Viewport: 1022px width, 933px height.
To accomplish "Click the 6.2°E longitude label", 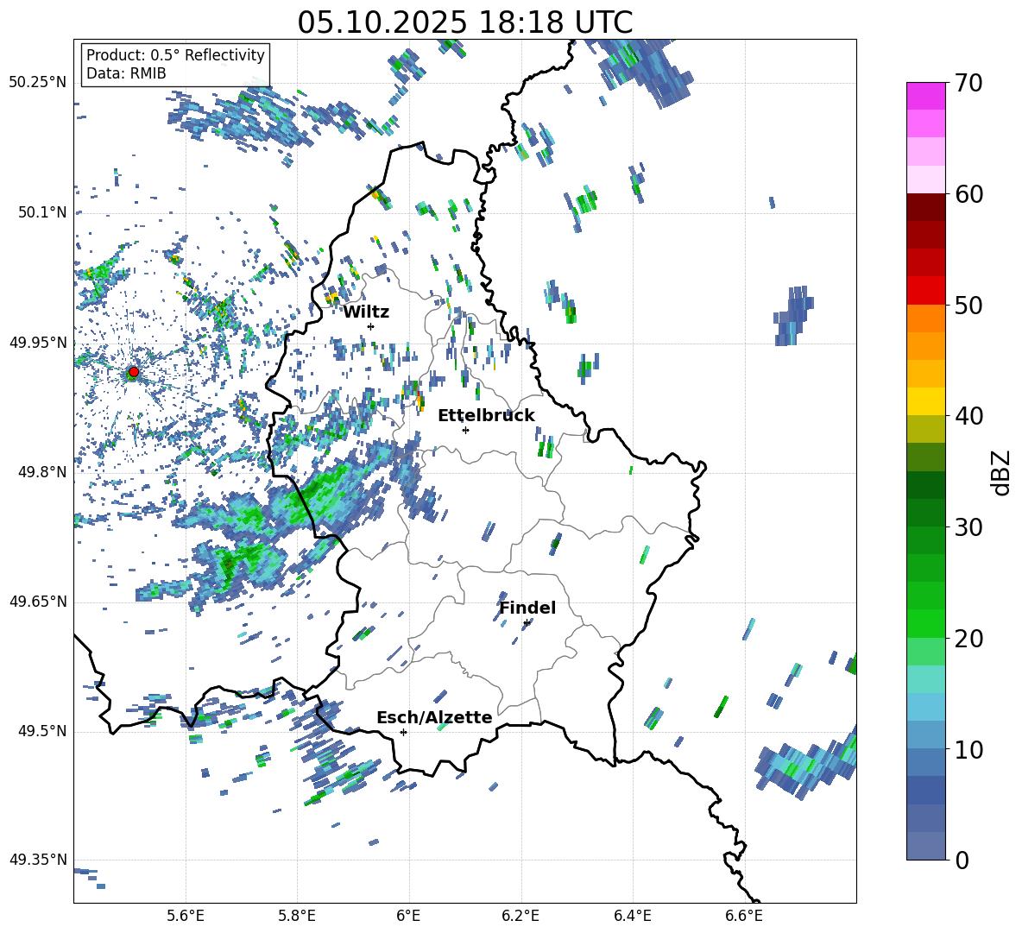I will tap(520, 916).
